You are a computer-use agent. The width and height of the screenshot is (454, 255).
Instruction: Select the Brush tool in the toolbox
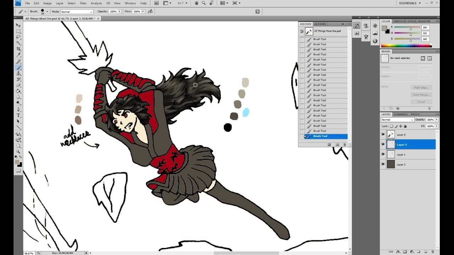click(18, 67)
